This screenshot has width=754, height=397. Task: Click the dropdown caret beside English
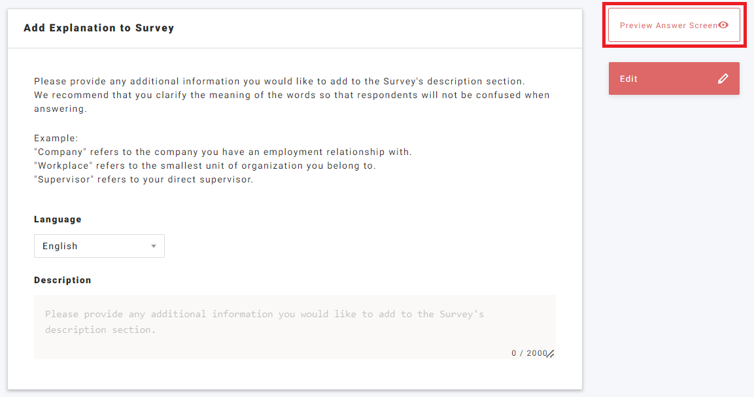point(154,246)
